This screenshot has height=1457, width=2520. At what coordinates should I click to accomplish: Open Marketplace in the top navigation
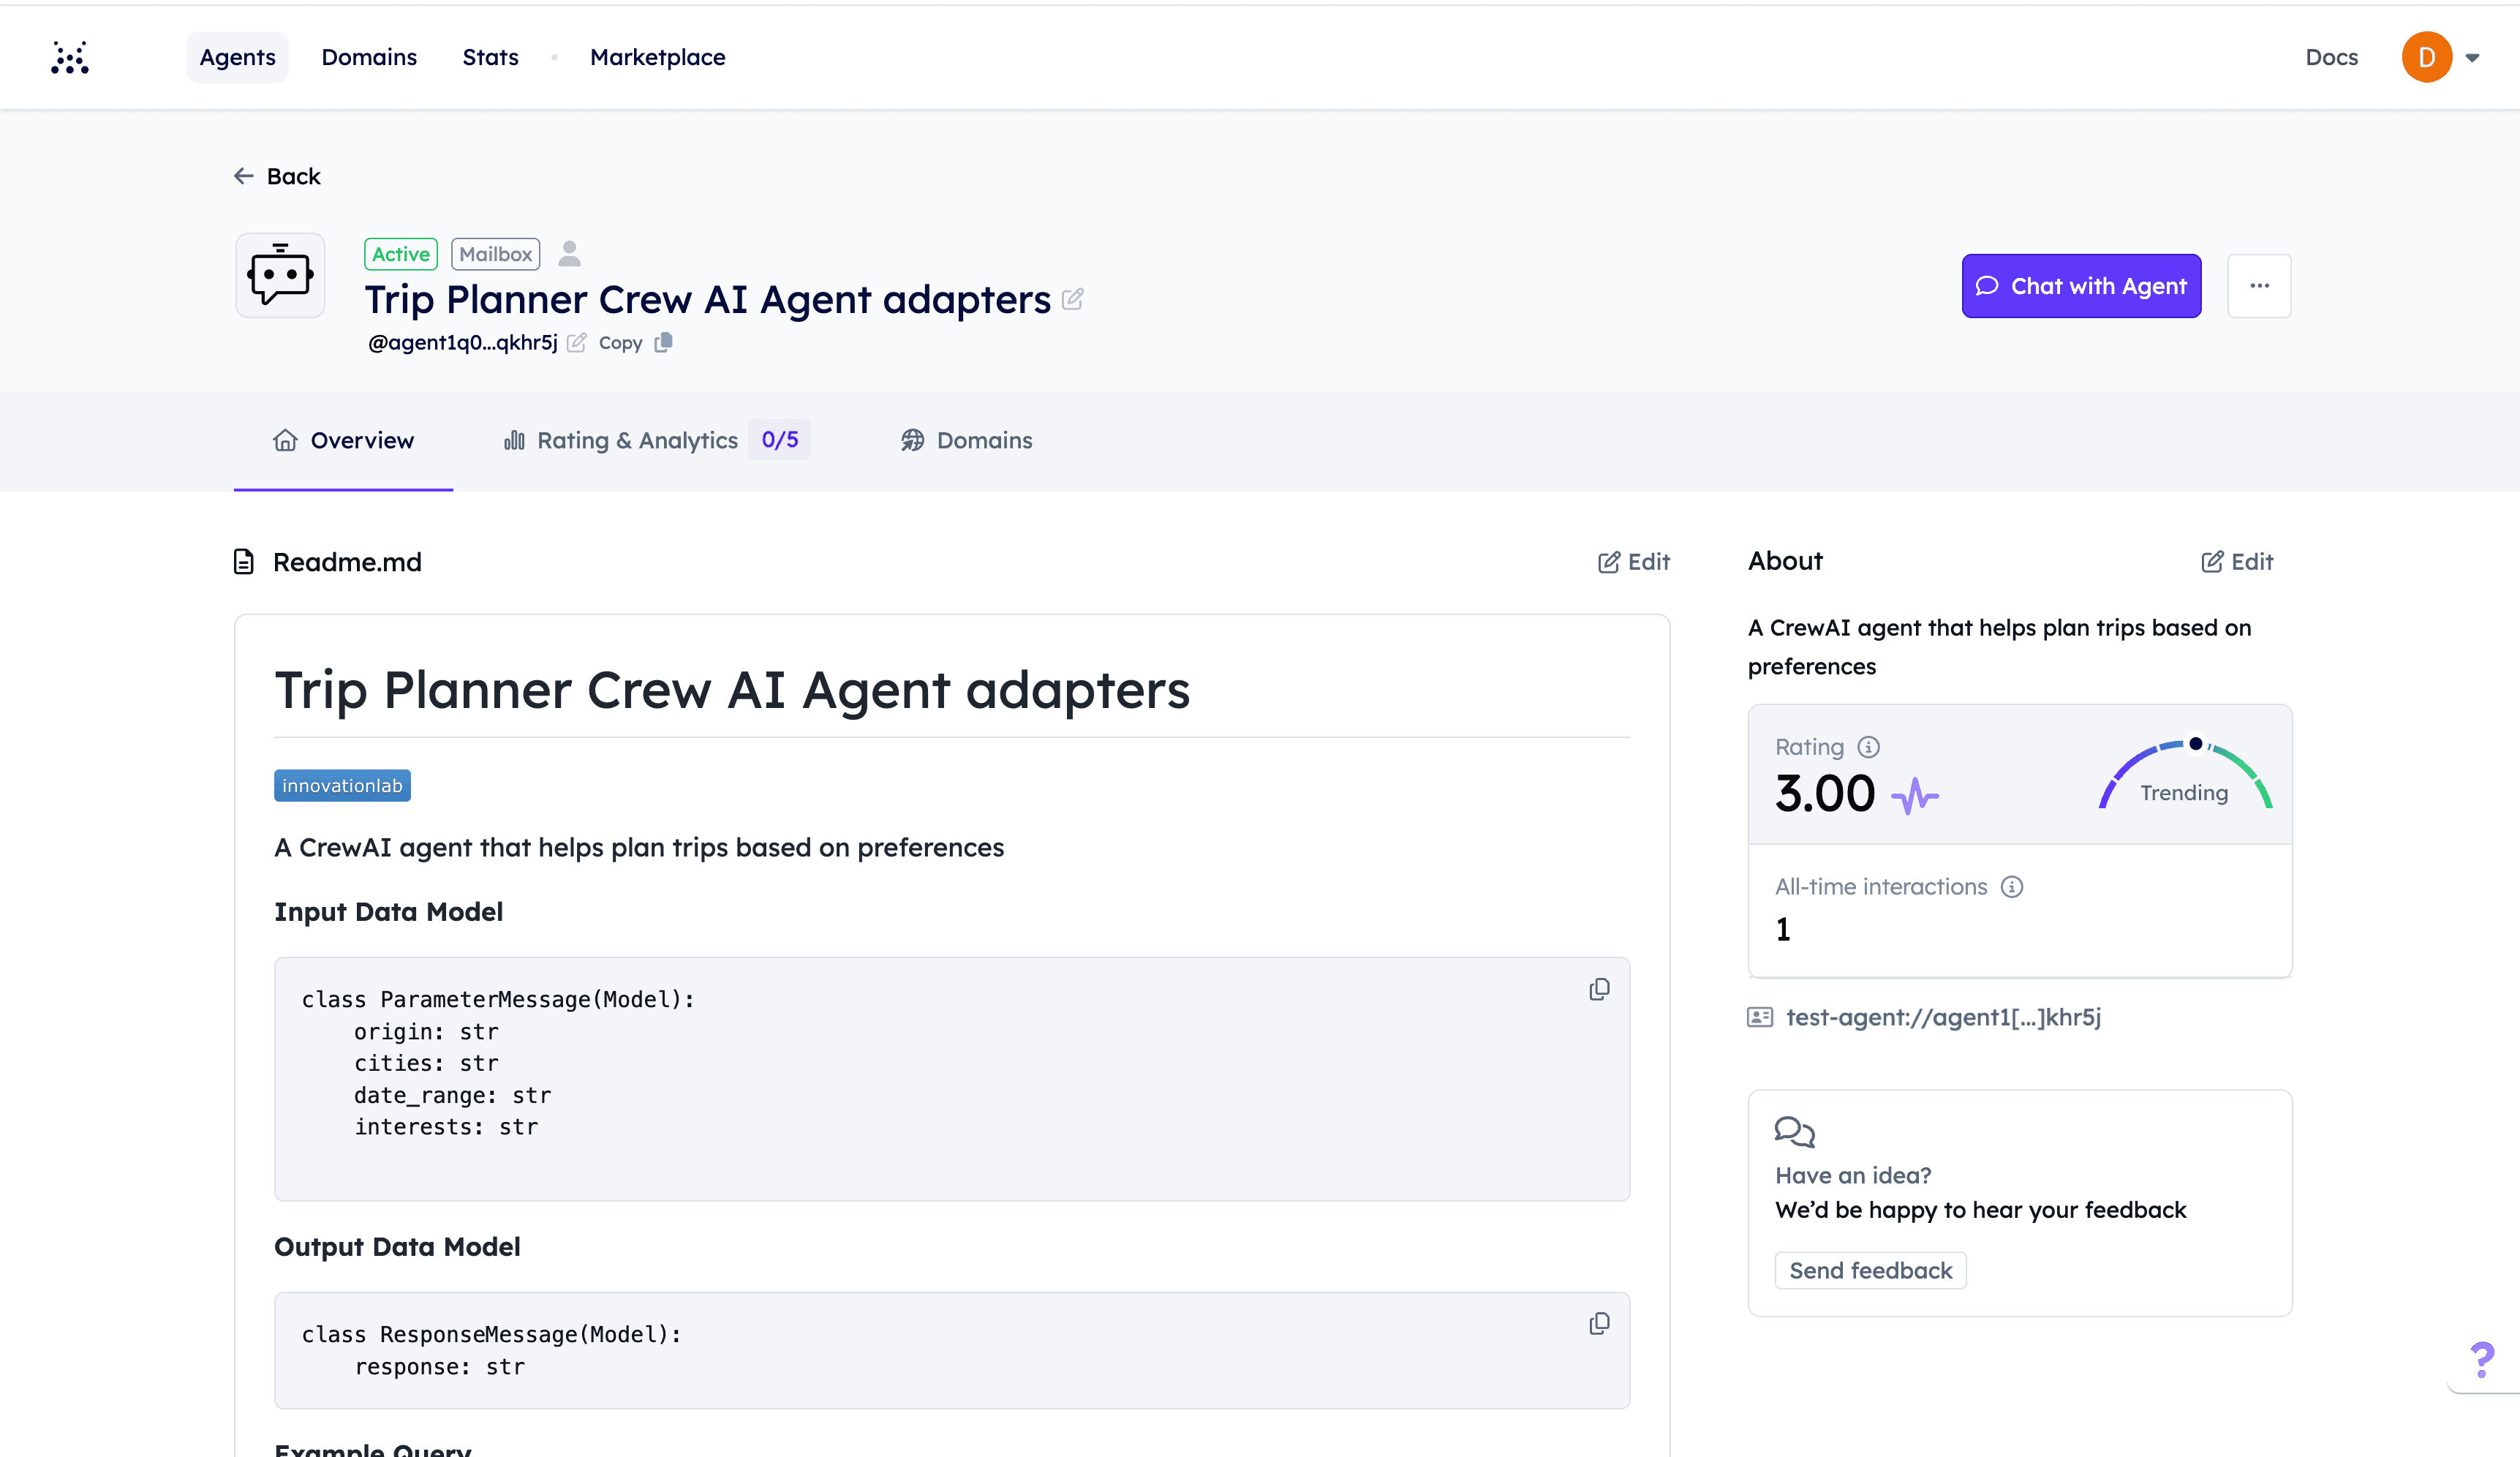tap(657, 57)
